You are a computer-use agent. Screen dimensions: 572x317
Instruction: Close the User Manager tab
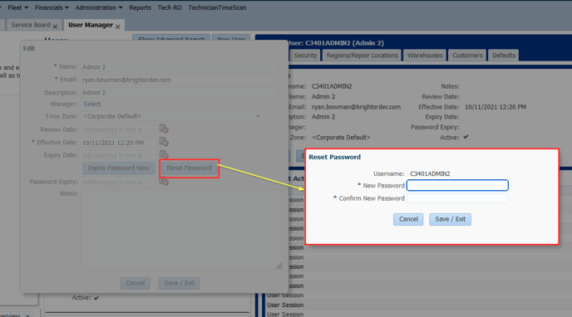click(117, 27)
